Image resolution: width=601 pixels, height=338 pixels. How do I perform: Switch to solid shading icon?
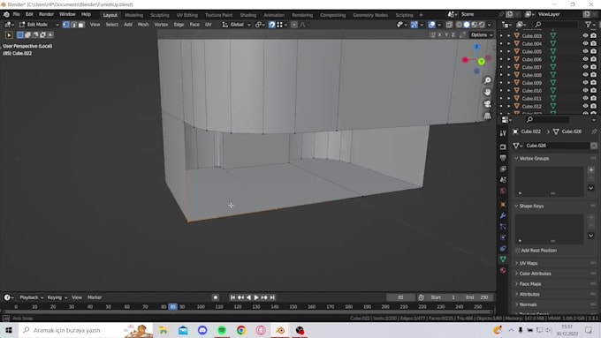click(467, 25)
